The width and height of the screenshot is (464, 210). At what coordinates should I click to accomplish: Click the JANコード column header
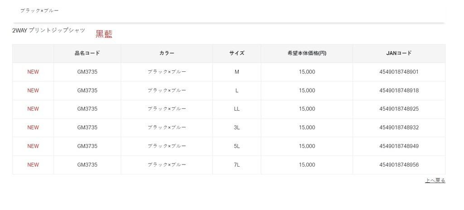[x=399, y=53]
